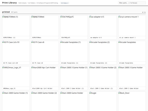Open the Arcade Faceplates (1) thumbnail
Image resolution: width=148 pixels, height=111 pixels.
click(74, 51)
